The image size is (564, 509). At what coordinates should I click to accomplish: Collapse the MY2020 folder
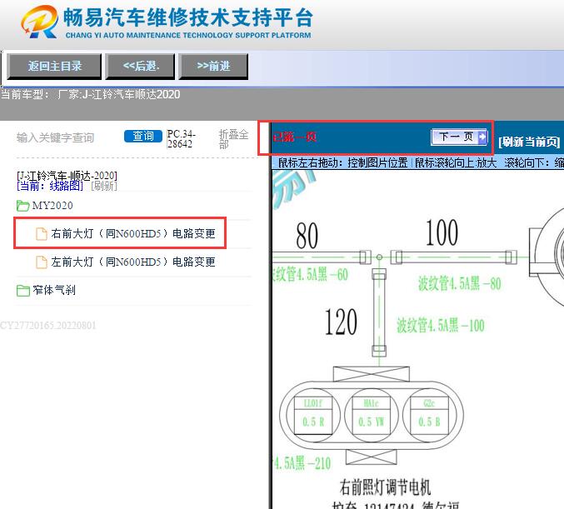pyautogui.click(x=52, y=206)
